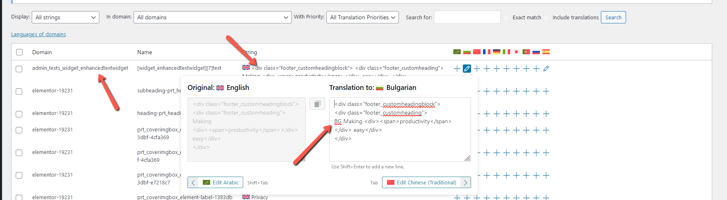
Task: Click the Bulgarian edit pencil in first row
Action: point(467,69)
